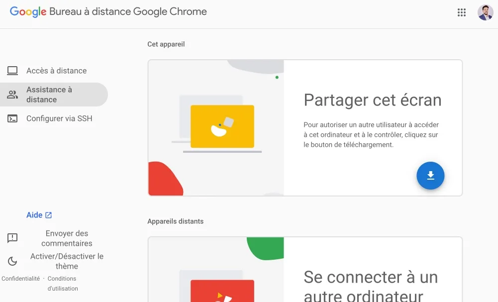
Task: Open the Google apps grid
Action: click(462, 12)
